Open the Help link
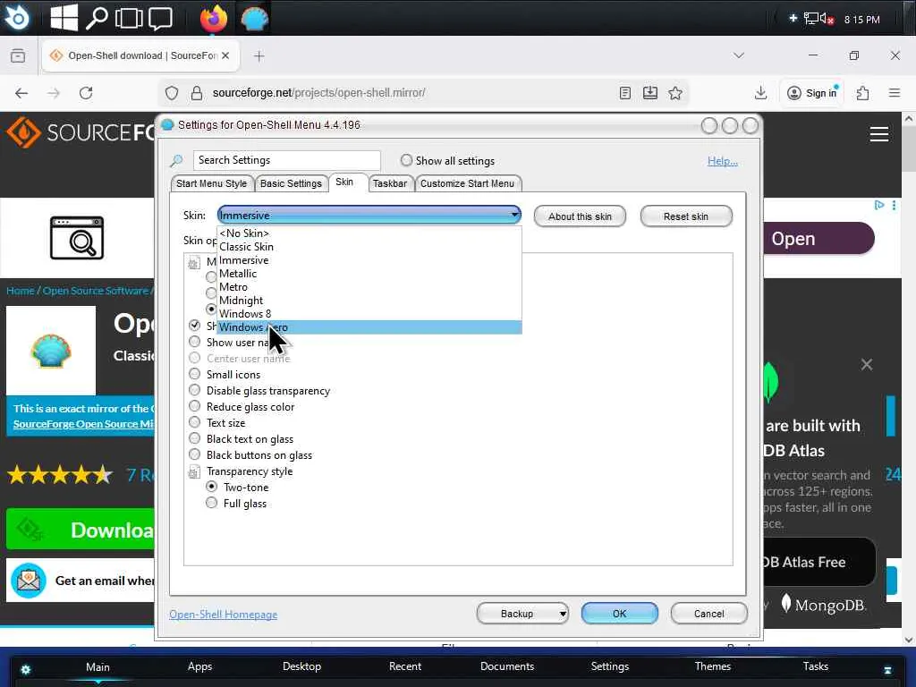The image size is (916, 687). (722, 161)
